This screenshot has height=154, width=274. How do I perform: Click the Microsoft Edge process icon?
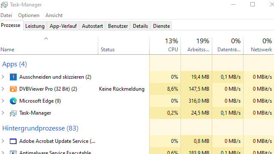coord(13,101)
